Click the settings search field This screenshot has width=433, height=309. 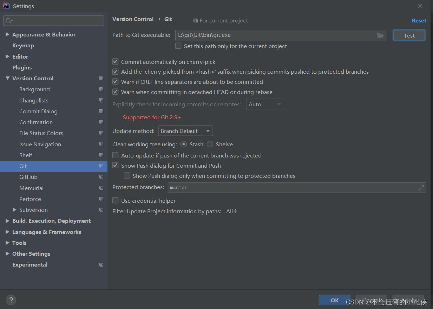[x=54, y=21]
